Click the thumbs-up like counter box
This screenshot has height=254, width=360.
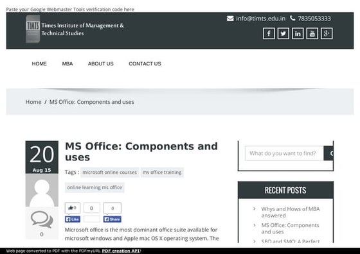coord(73,208)
